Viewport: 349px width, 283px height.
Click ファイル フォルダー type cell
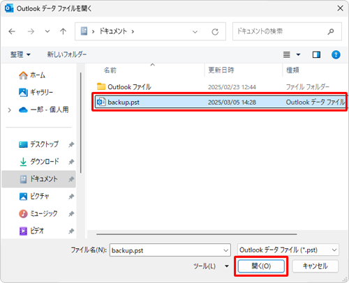308,87
